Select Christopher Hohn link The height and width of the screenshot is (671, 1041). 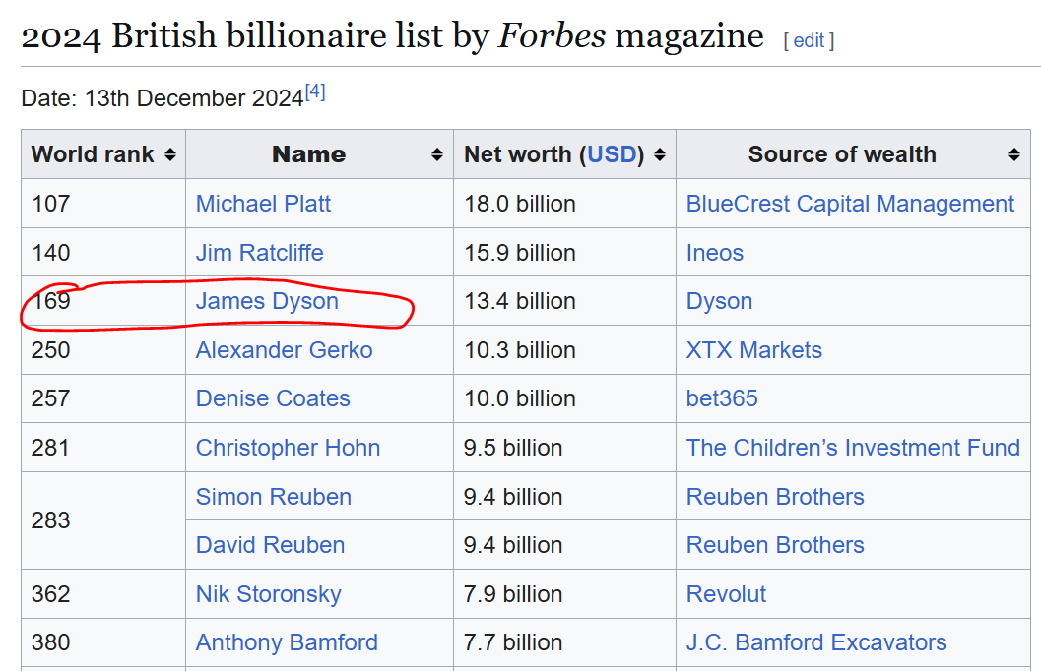288,448
